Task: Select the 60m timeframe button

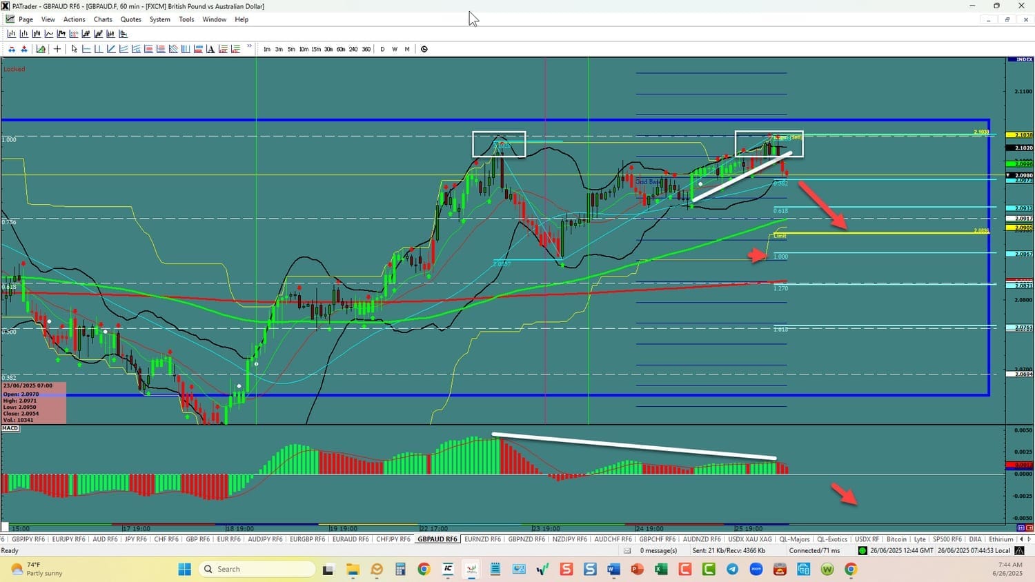Action: [x=341, y=49]
